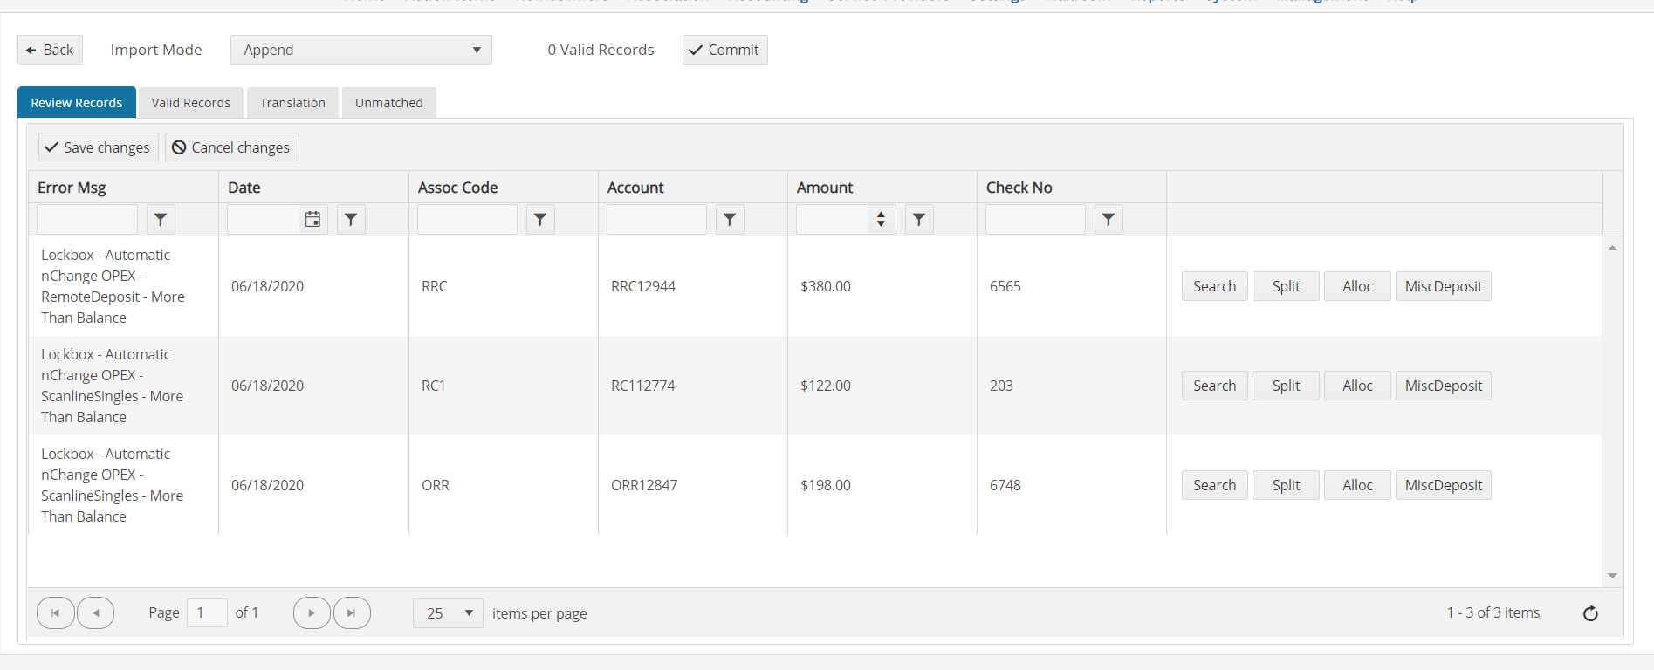
Task: Open the Assoc Code filter icon
Action: pyautogui.click(x=540, y=220)
